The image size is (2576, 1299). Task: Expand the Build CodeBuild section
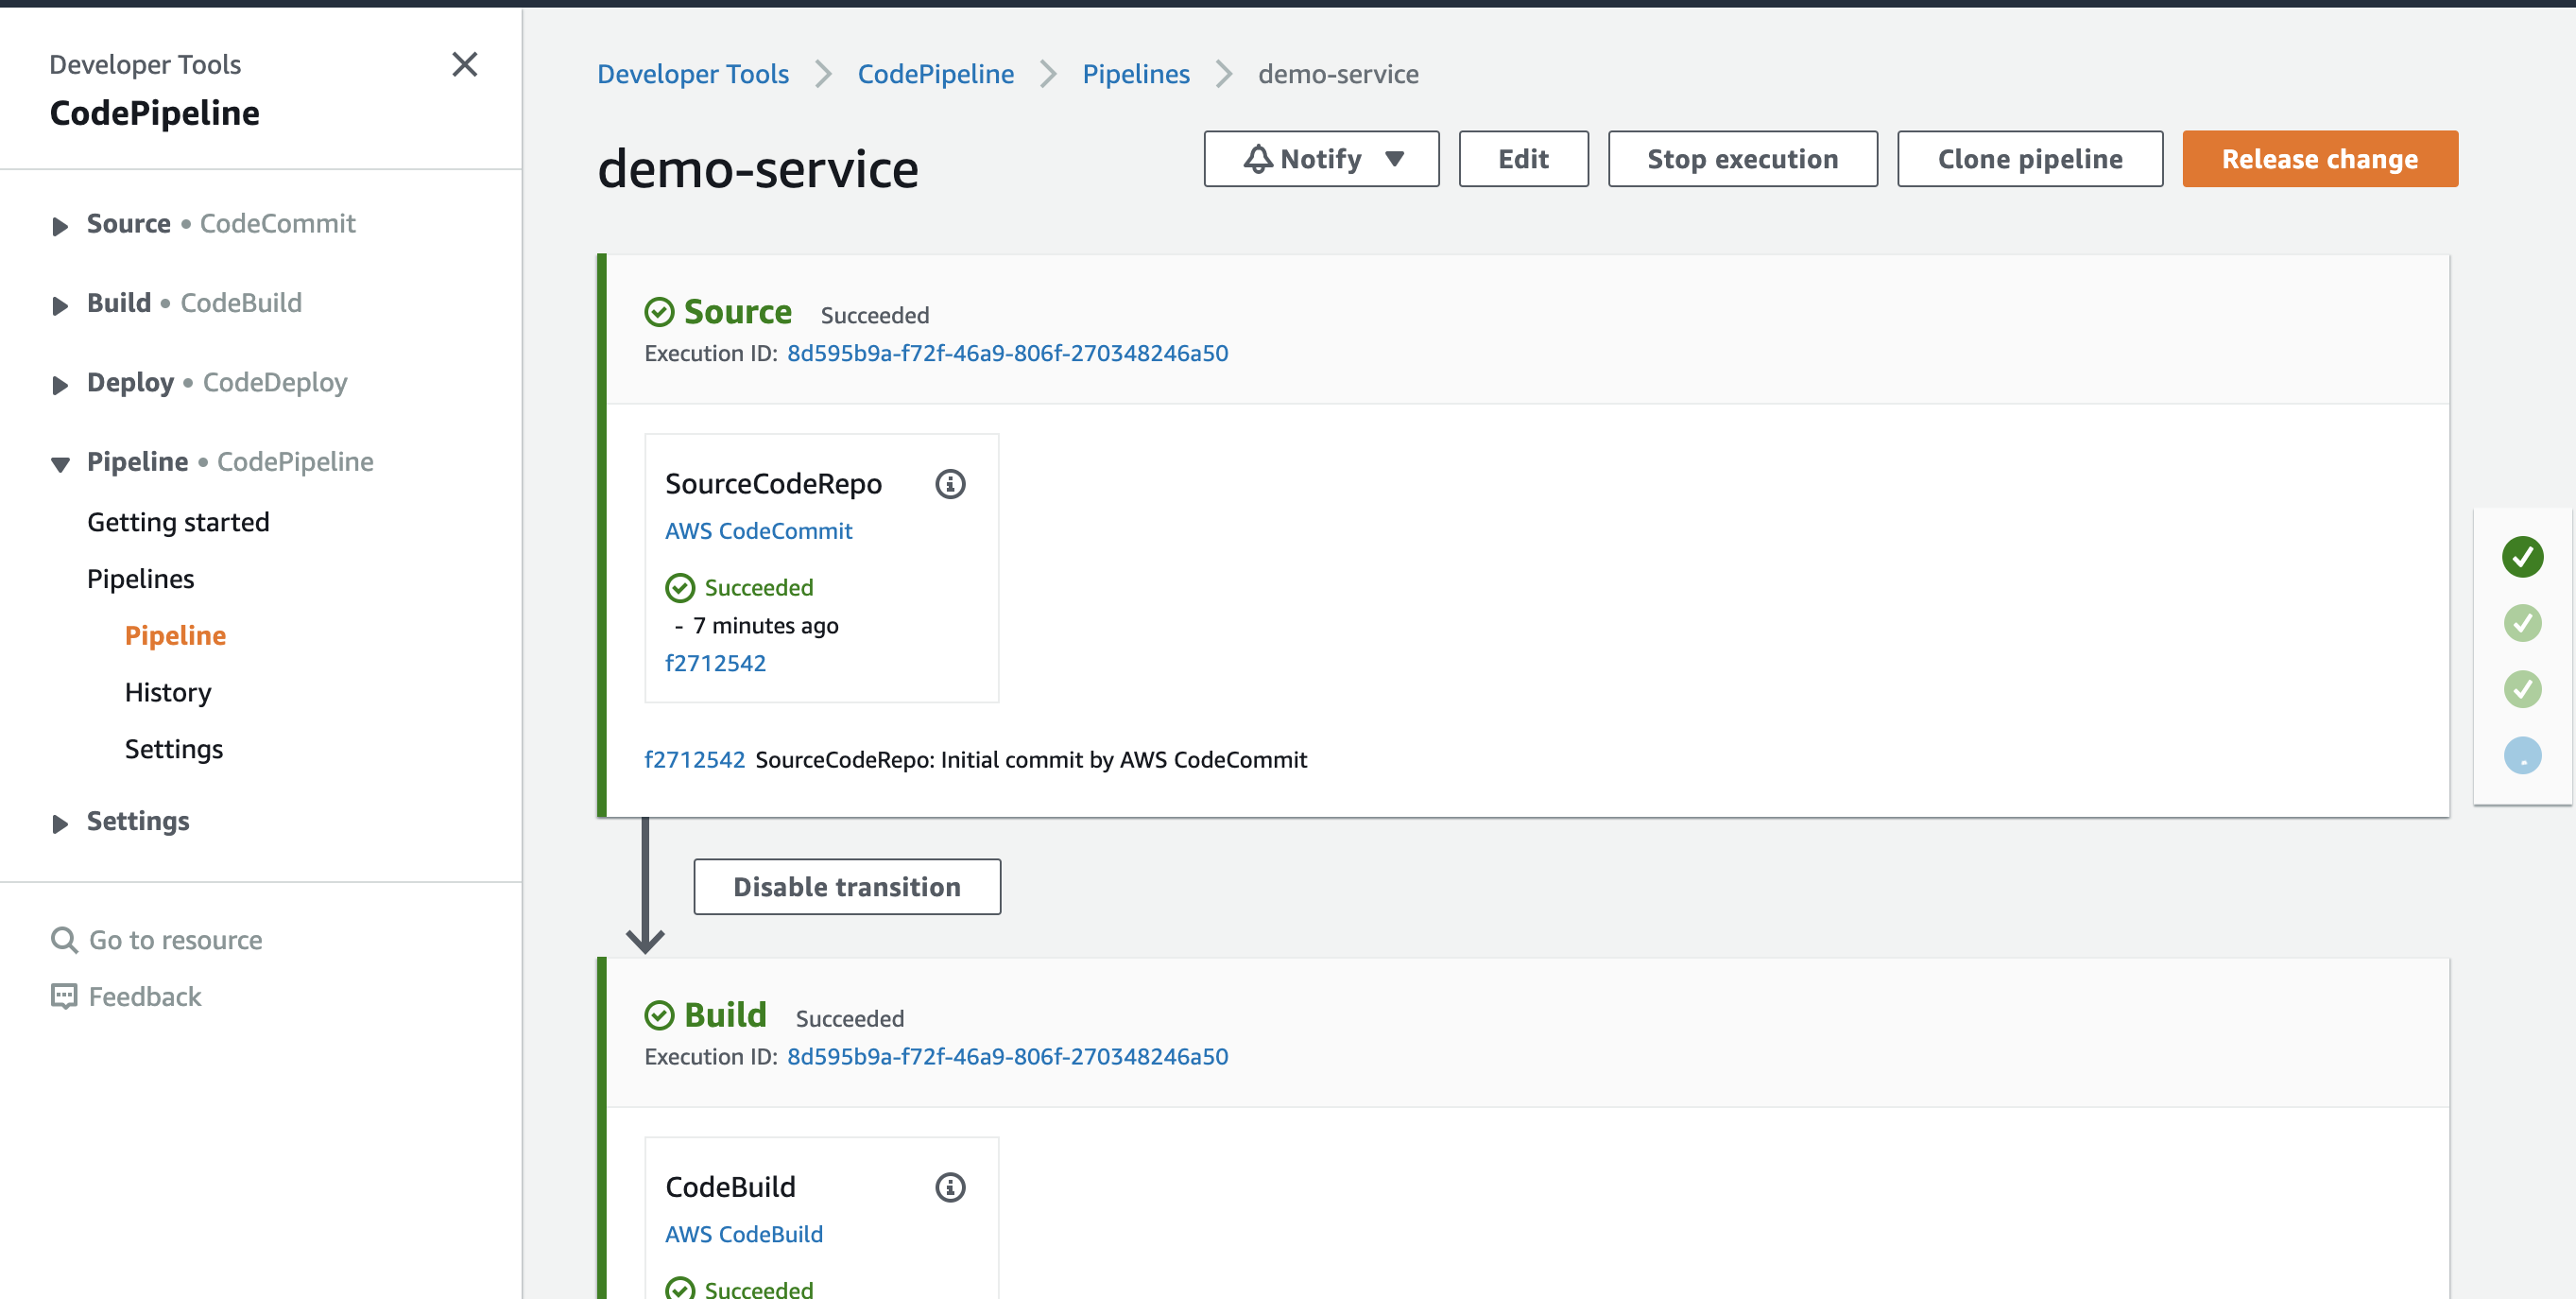60,305
